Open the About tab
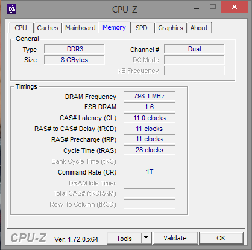 click(x=199, y=28)
